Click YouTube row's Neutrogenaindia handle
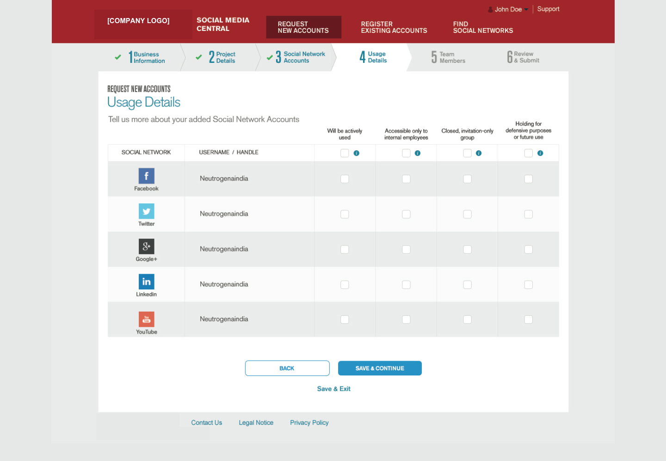Screen dimensions: 666x461 [224, 319]
